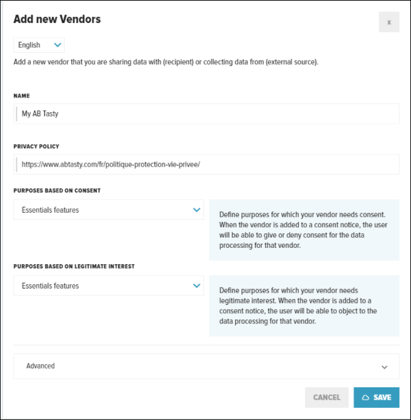Close the Add new Vendors dialog
This screenshot has height=420, width=411.
(x=389, y=22)
